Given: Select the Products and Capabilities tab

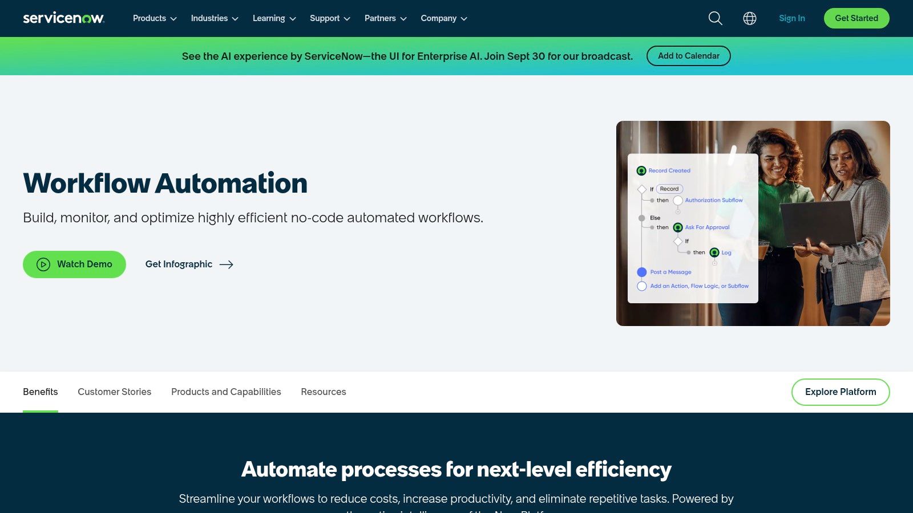Looking at the screenshot, I should [226, 392].
